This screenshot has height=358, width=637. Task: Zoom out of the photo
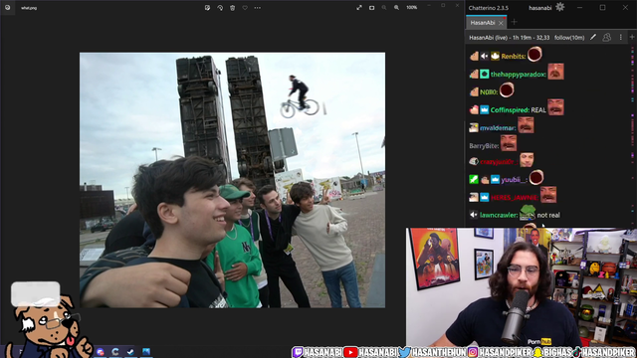[384, 8]
